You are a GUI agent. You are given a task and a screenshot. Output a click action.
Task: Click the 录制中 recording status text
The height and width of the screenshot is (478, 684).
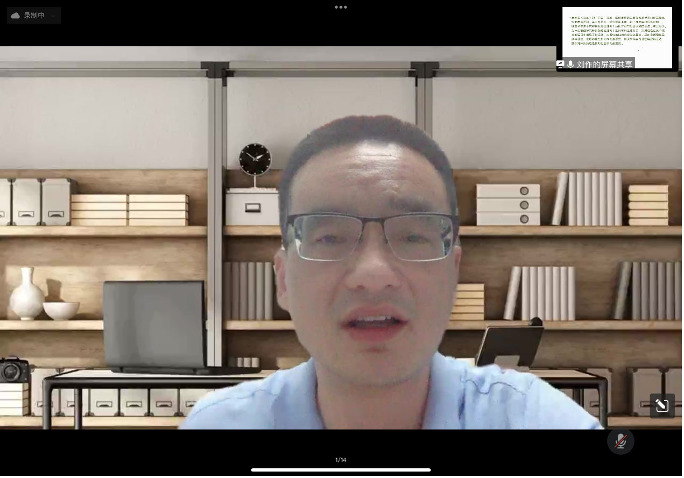[x=34, y=16]
